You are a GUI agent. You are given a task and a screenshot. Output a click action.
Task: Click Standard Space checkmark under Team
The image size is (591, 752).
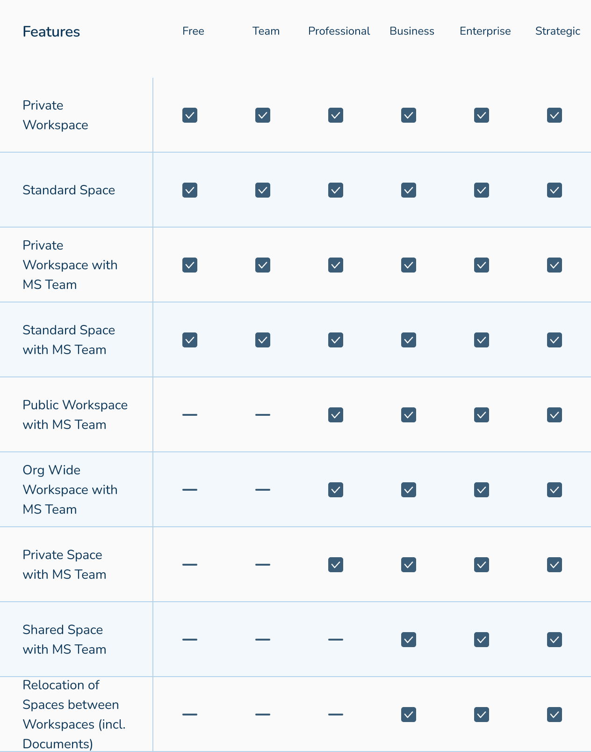pyautogui.click(x=263, y=190)
